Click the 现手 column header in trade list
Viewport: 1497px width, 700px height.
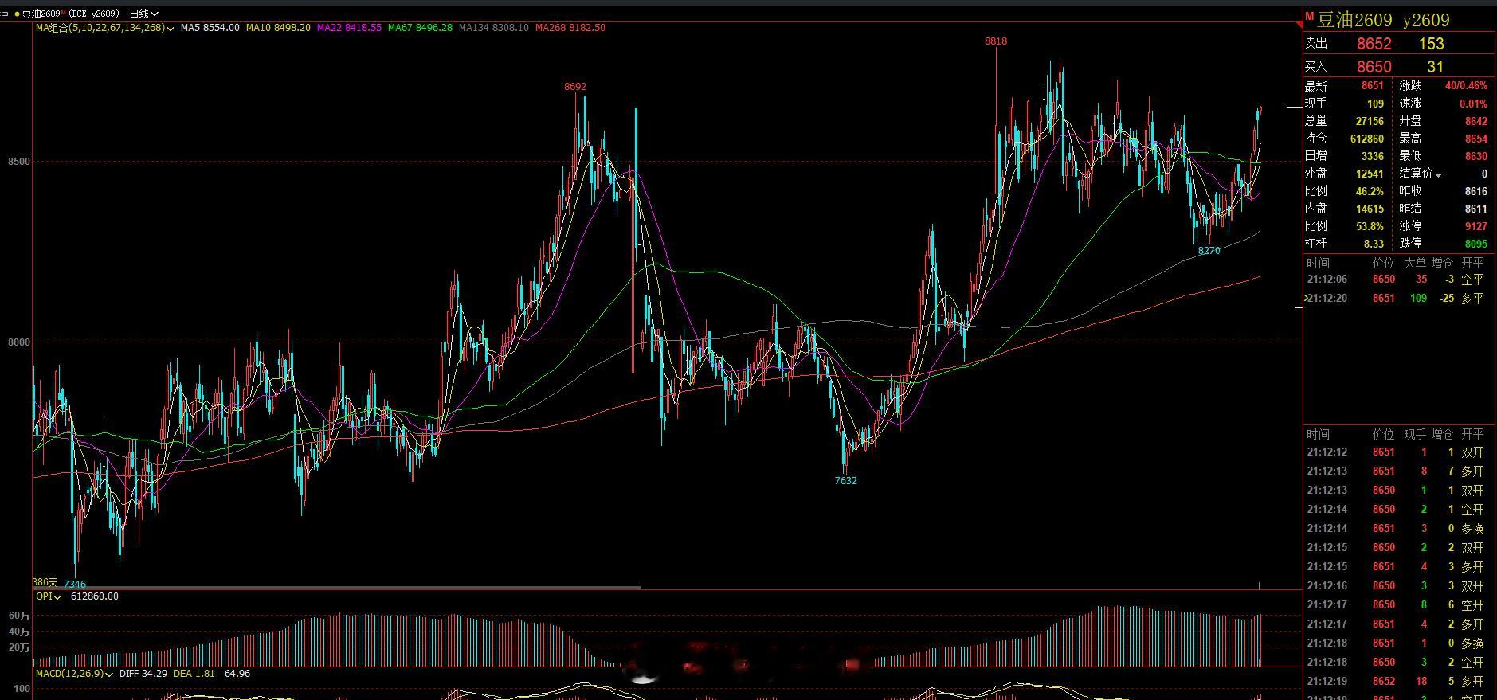[x=1415, y=434]
